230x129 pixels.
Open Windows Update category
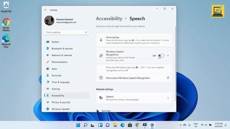[67, 109]
